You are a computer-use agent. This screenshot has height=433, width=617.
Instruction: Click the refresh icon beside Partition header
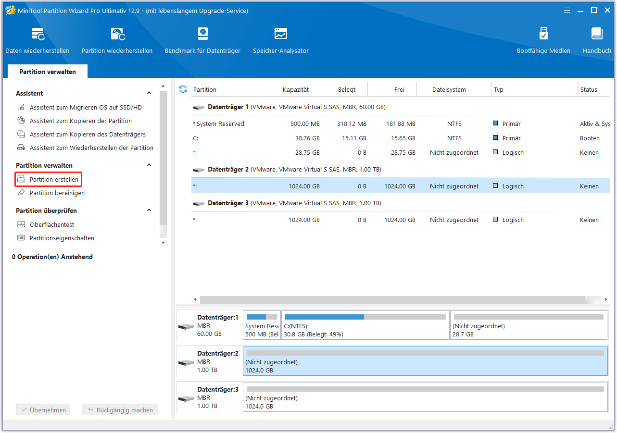183,89
